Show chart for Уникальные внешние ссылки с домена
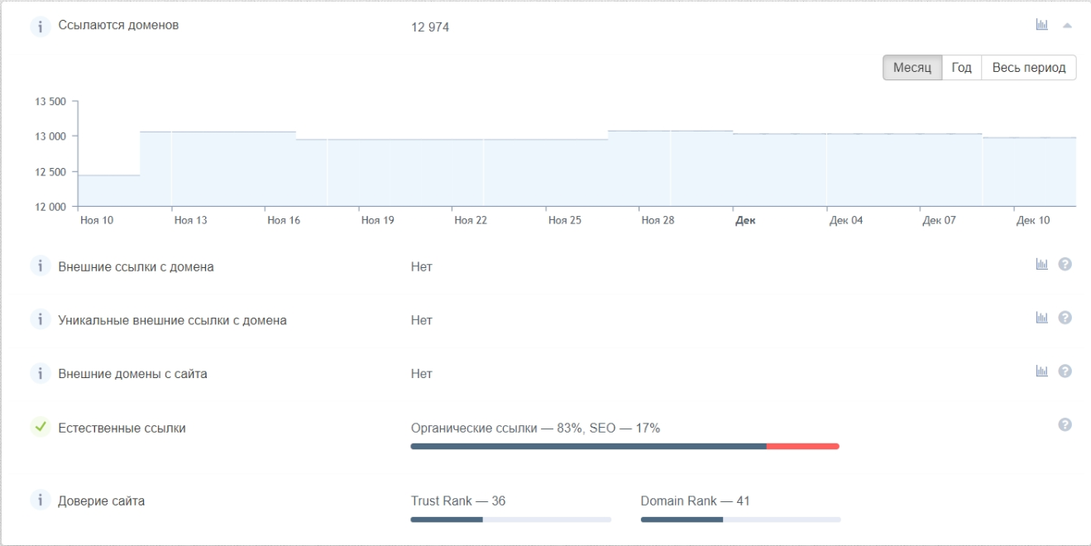The width and height of the screenshot is (1091, 546). pos(1041,318)
